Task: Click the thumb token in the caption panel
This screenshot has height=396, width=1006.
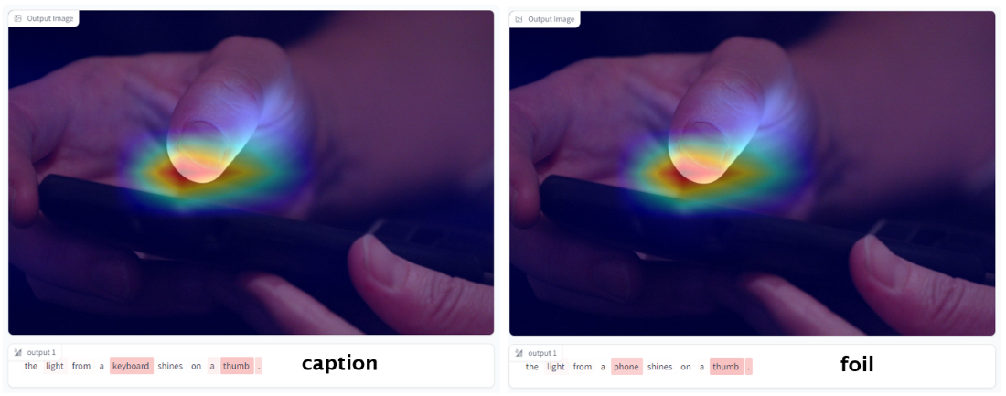Action: pos(236,366)
